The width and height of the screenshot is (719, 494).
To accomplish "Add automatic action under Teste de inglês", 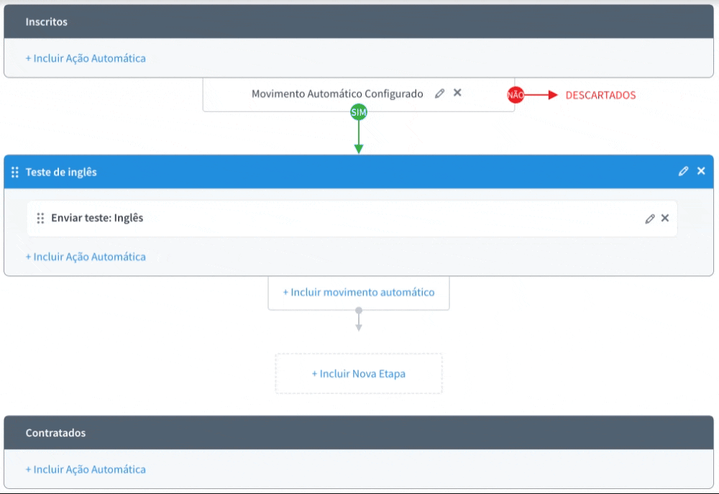I will 86,257.
